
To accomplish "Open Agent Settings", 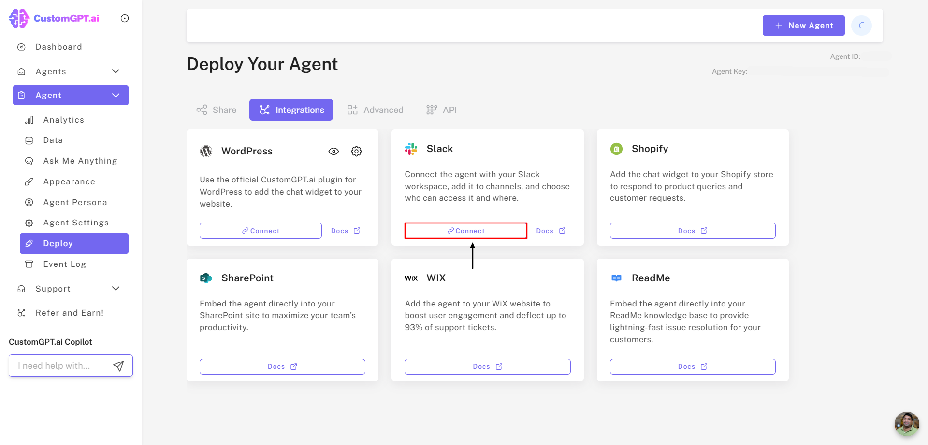I will click(x=76, y=222).
